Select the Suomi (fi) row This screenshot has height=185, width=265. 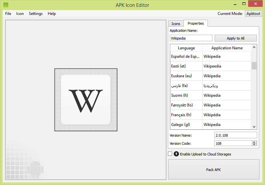tap(211, 95)
